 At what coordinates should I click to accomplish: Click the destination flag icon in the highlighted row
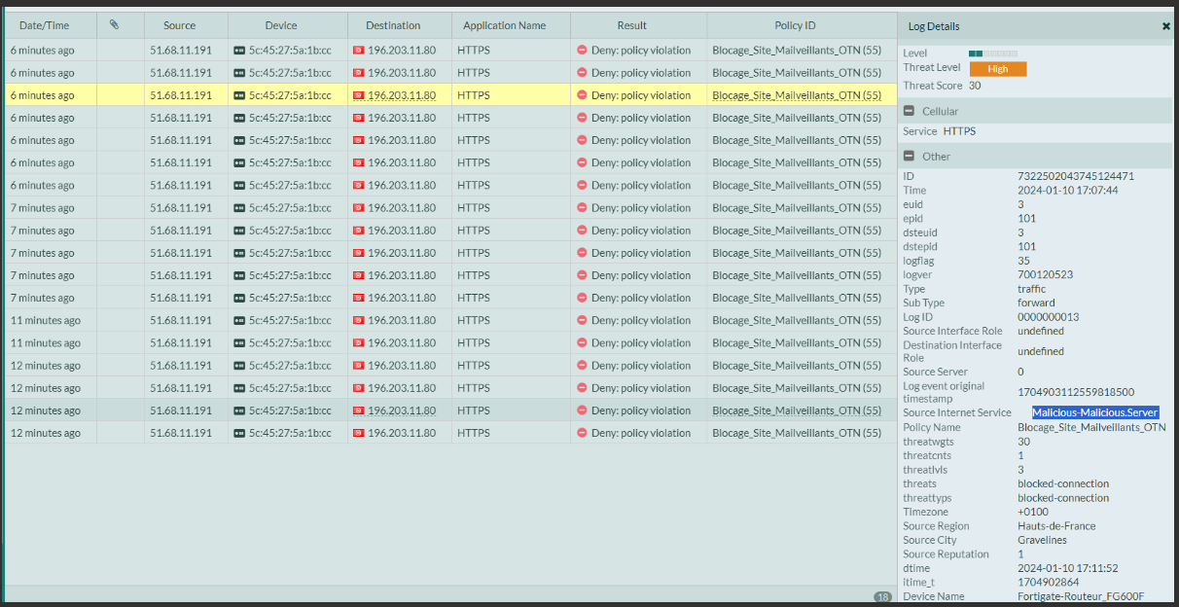coord(358,95)
